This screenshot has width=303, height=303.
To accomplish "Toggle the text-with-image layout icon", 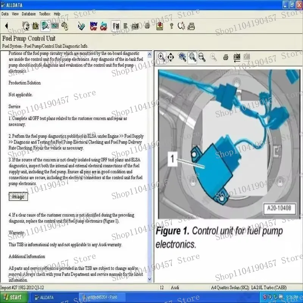I will (116, 26).
